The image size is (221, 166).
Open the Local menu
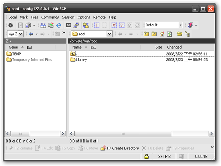point(12,17)
